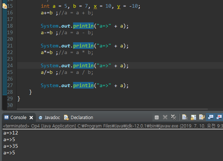Click 'a*=b' statement on line 22
The image size is (223, 161).
[47, 53]
